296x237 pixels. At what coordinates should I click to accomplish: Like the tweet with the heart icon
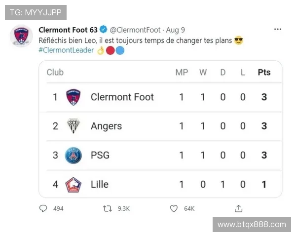tap(174, 209)
